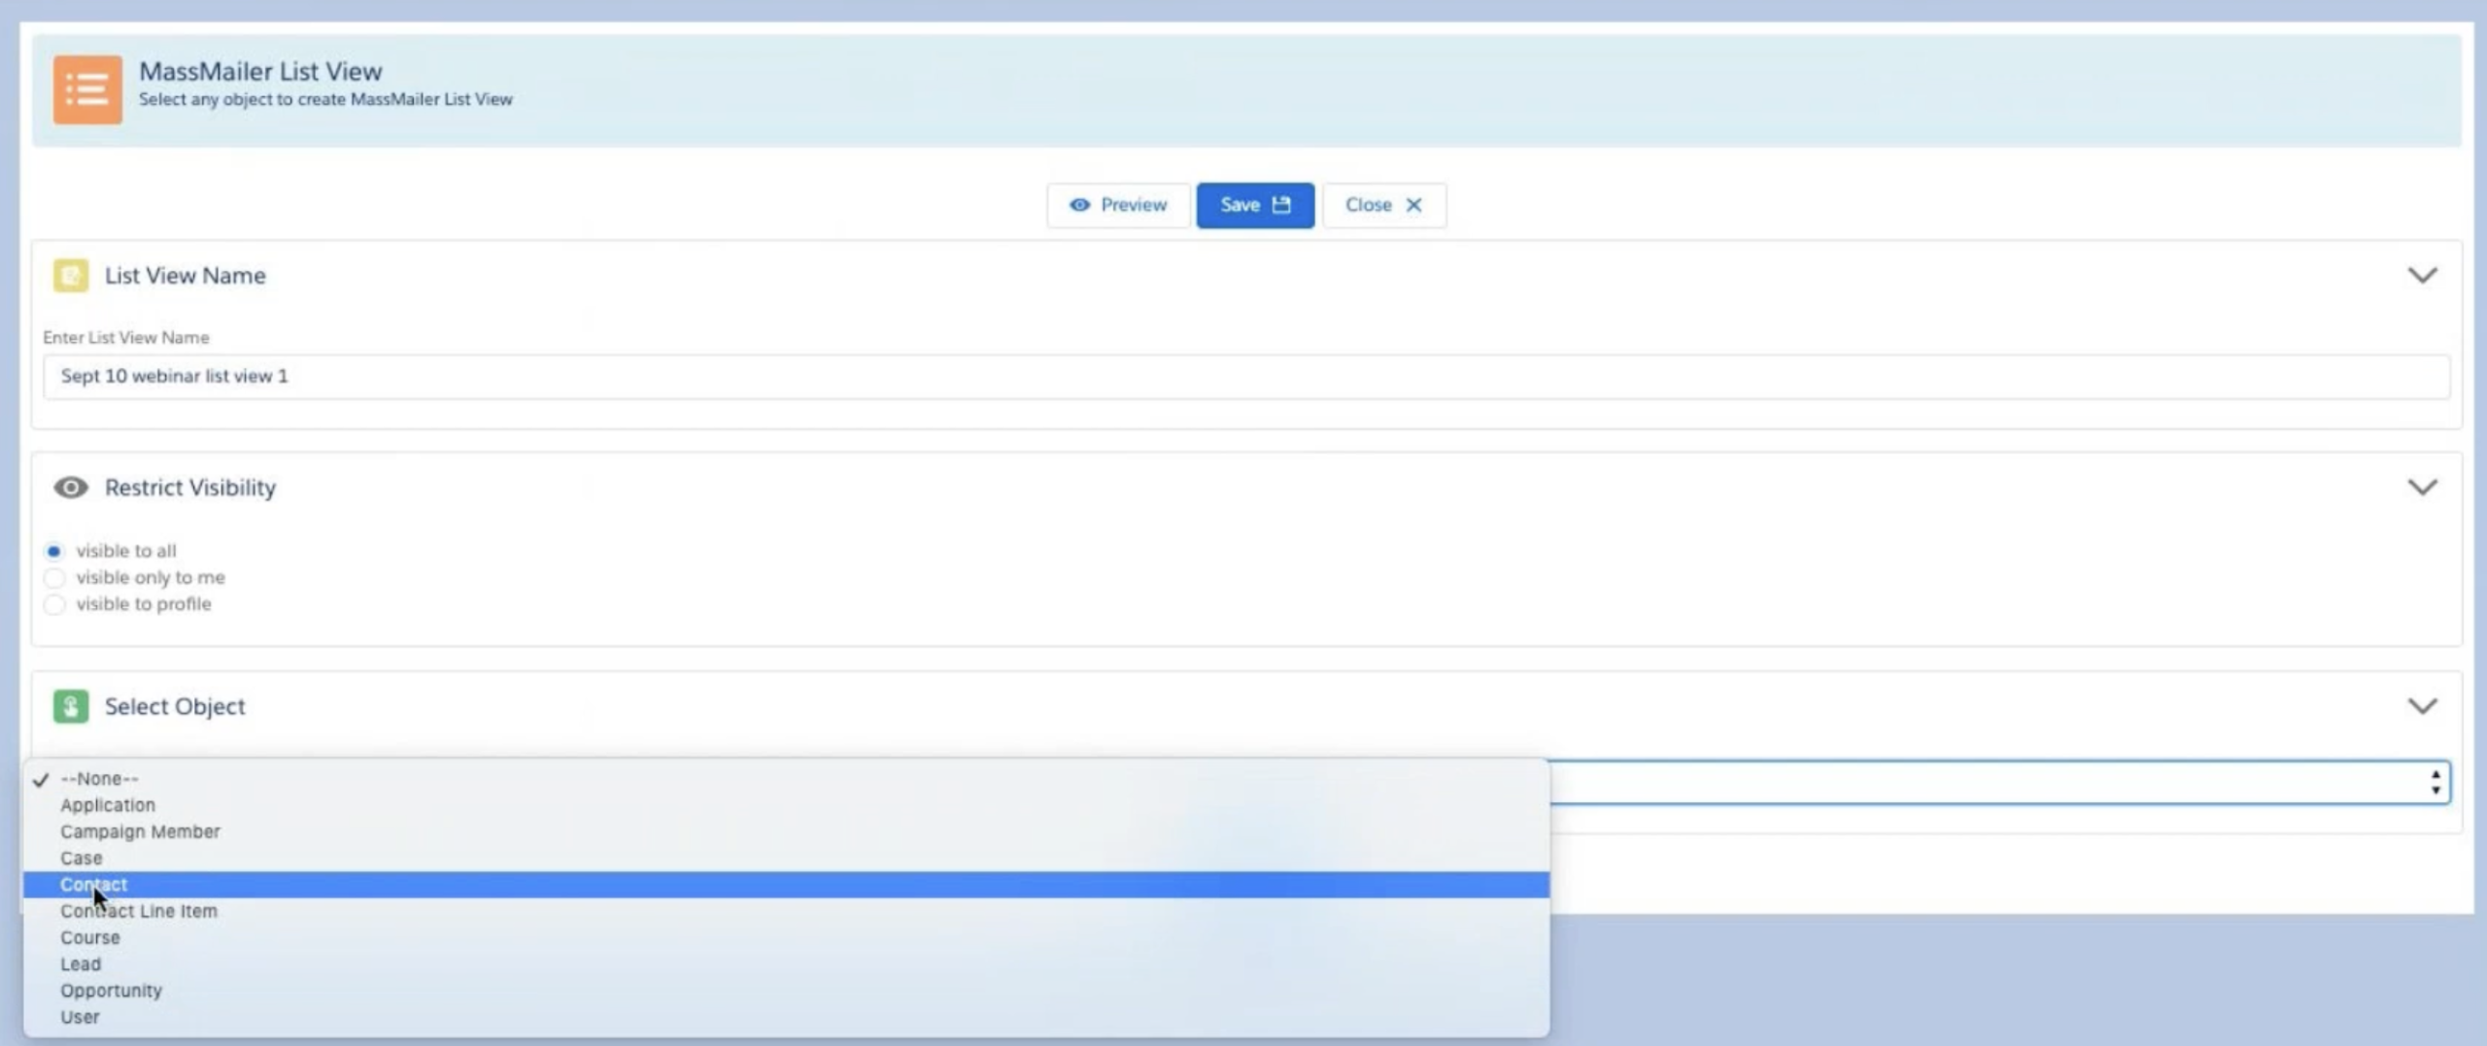The width and height of the screenshot is (2487, 1046).
Task: Close the list view editor
Action: click(1384, 205)
